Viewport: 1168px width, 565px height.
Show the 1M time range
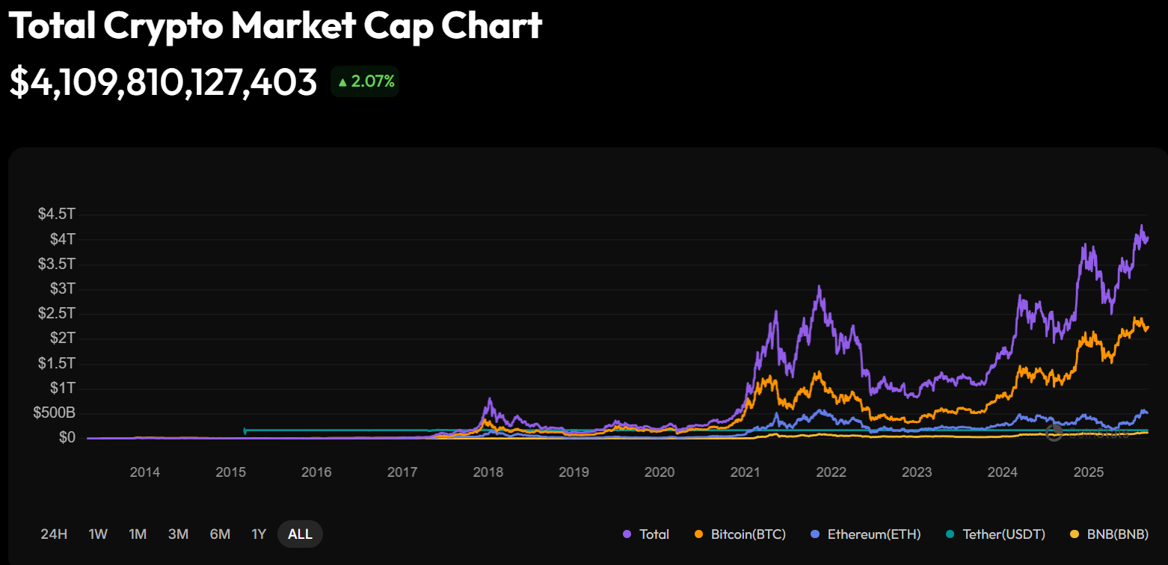click(x=138, y=534)
